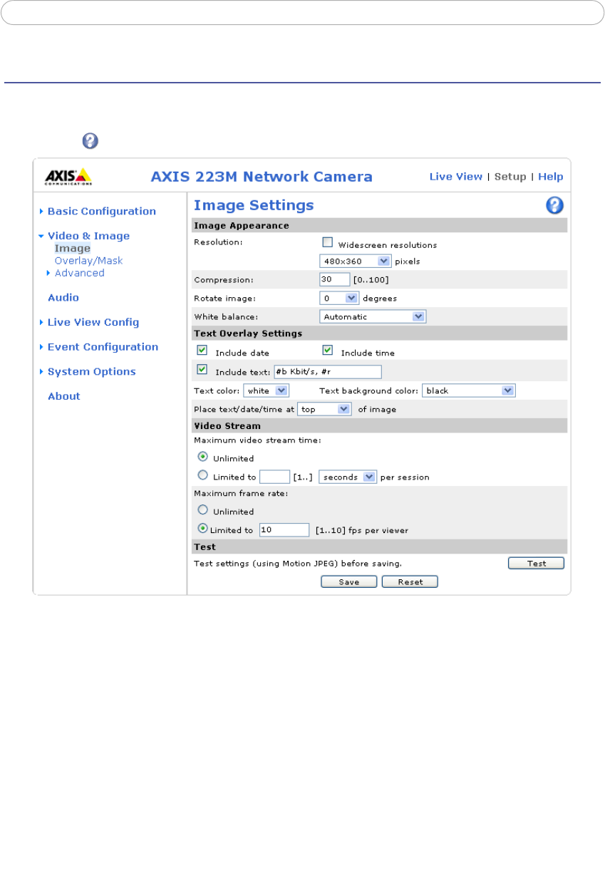Open Overlay/Mask settings page
The height and width of the screenshot is (870, 605).
click(89, 261)
